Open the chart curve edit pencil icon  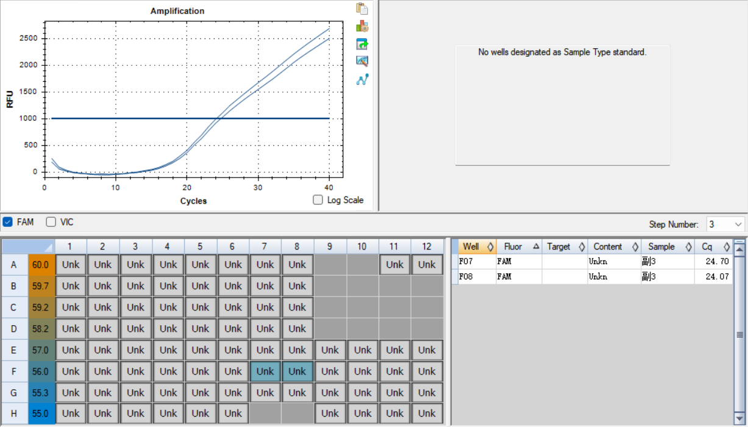click(362, 61)
